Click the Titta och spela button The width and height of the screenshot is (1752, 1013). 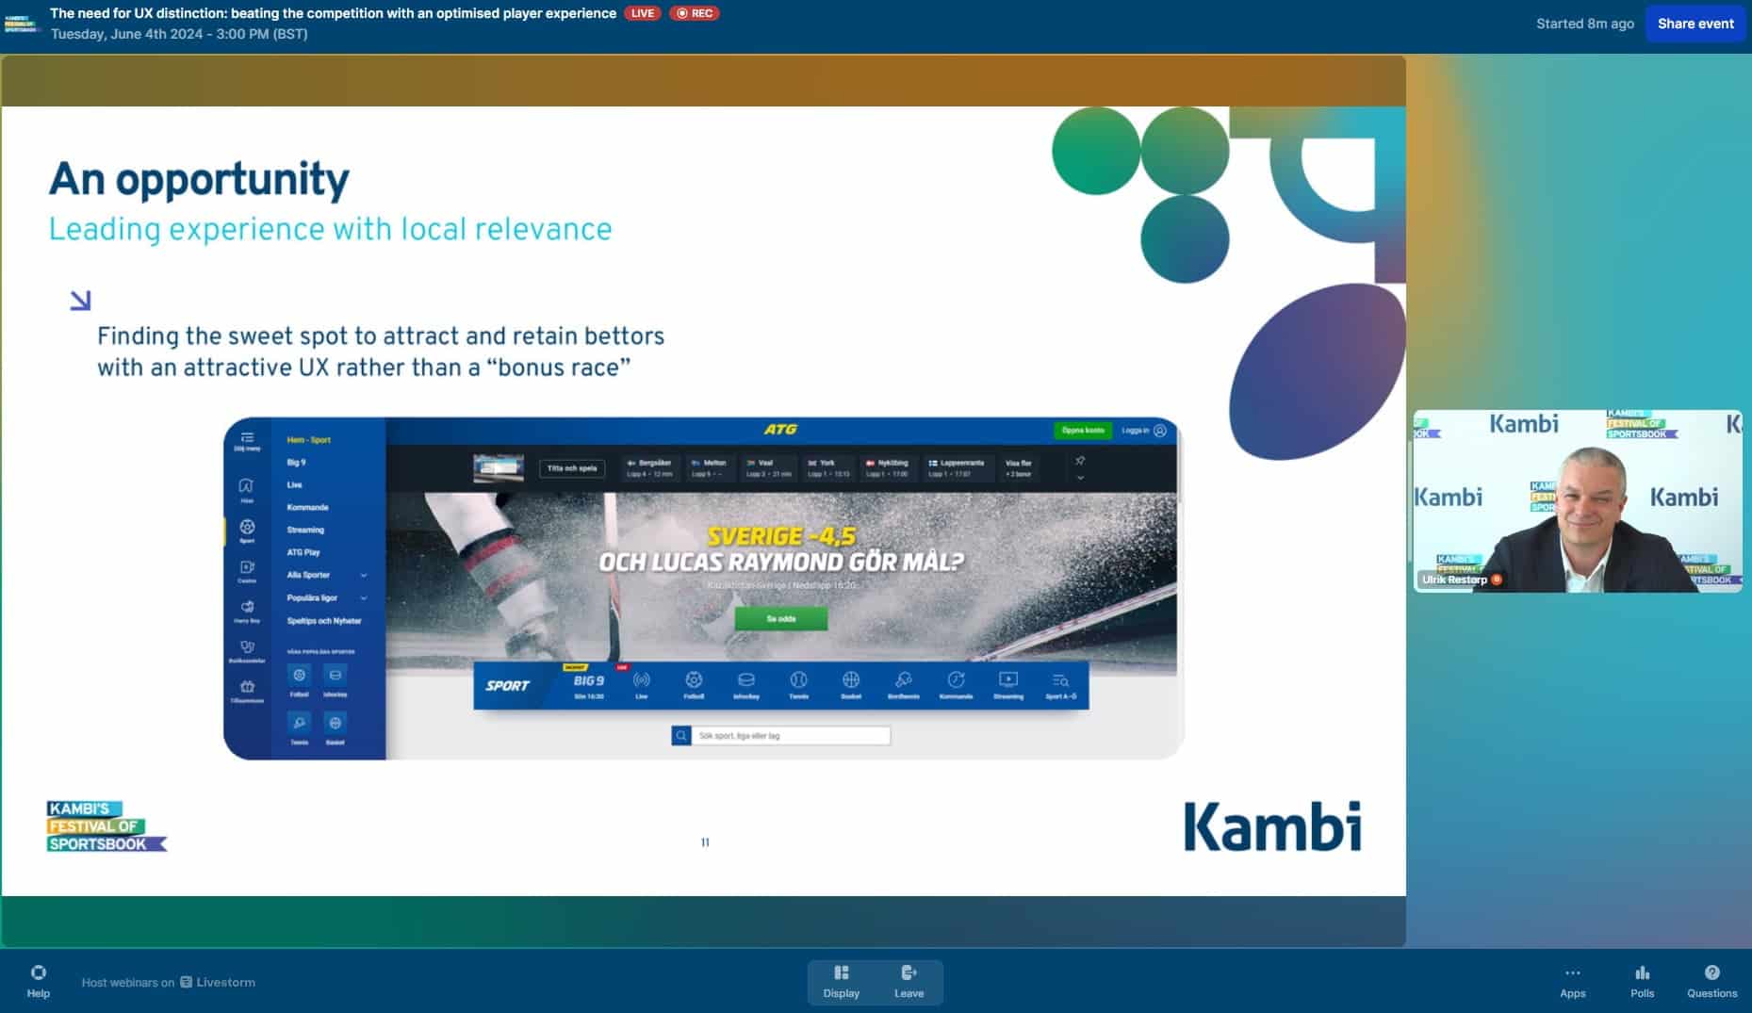click(572, 468)
